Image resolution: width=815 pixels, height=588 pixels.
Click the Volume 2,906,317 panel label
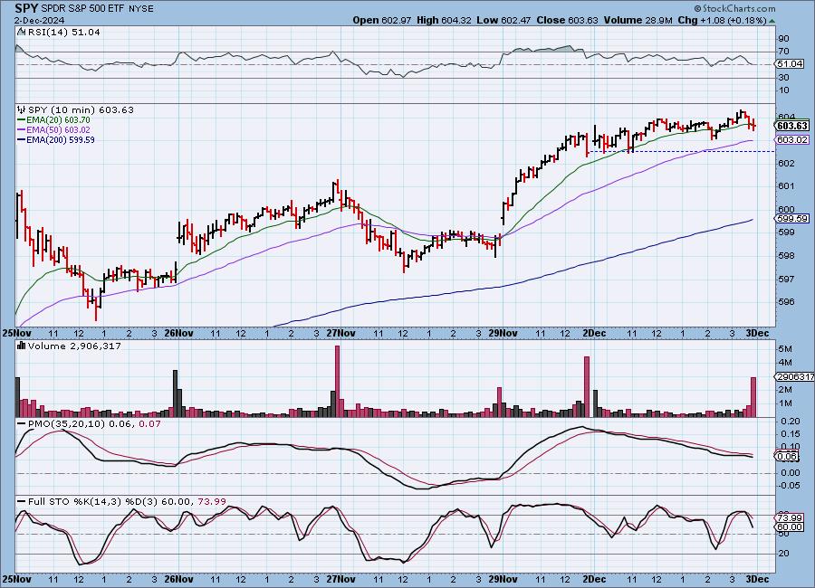74,346
